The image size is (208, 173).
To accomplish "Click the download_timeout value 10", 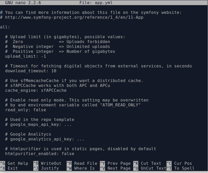I will 54,71.
